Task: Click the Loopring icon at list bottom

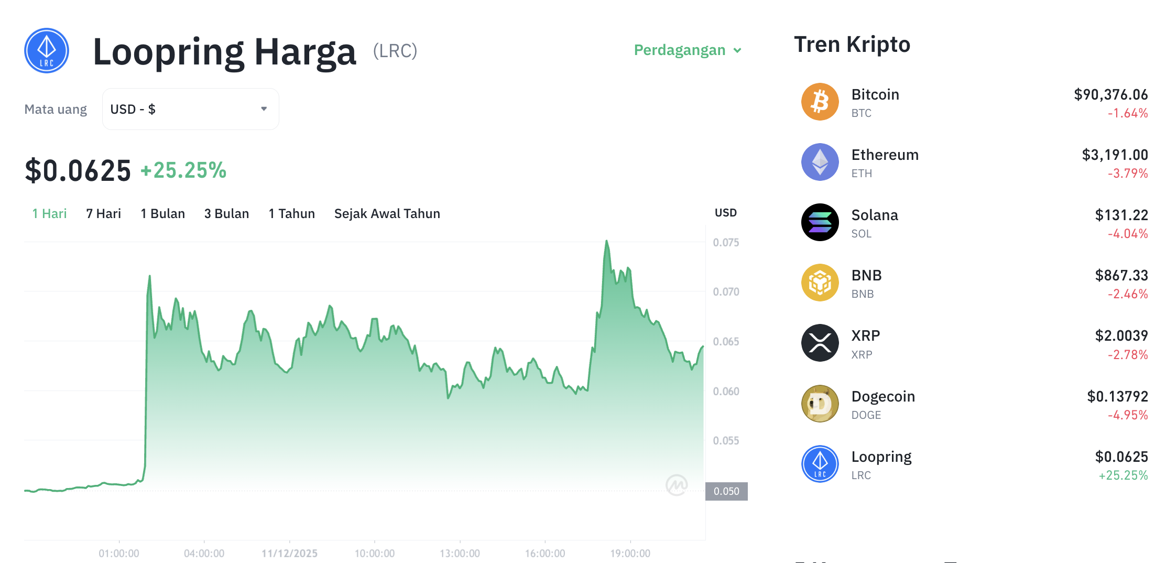Action: 820,464
